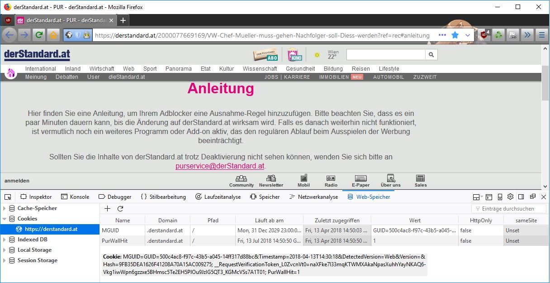Viewport: 550px width, 283px height.
Task: Show more toolbar items overflow chevron
Action: tap(527, 35)
